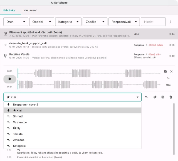Expand the Období filter dropdown
178x161 pixels.
41,22
